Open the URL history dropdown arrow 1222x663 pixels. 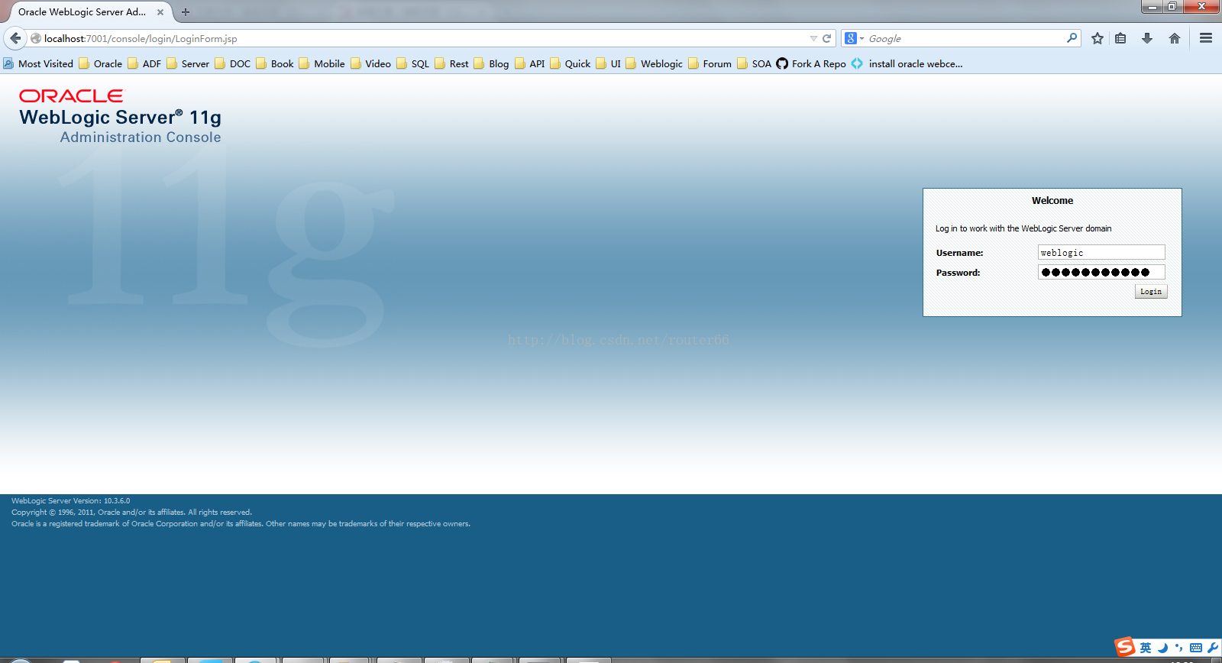pos(813,38)
